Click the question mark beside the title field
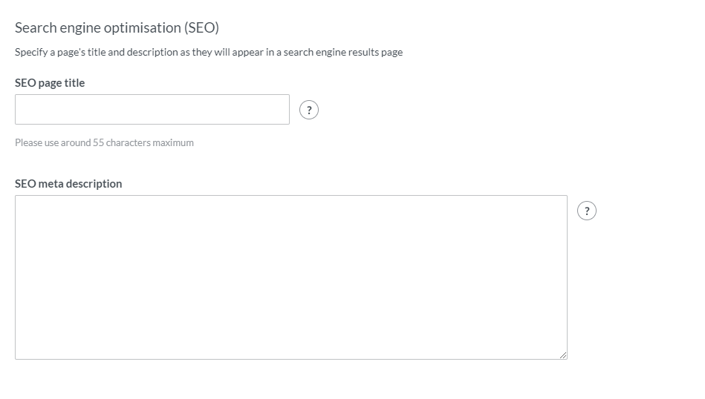This screenshot has height=399, width=705. click(x=309, y=110)
